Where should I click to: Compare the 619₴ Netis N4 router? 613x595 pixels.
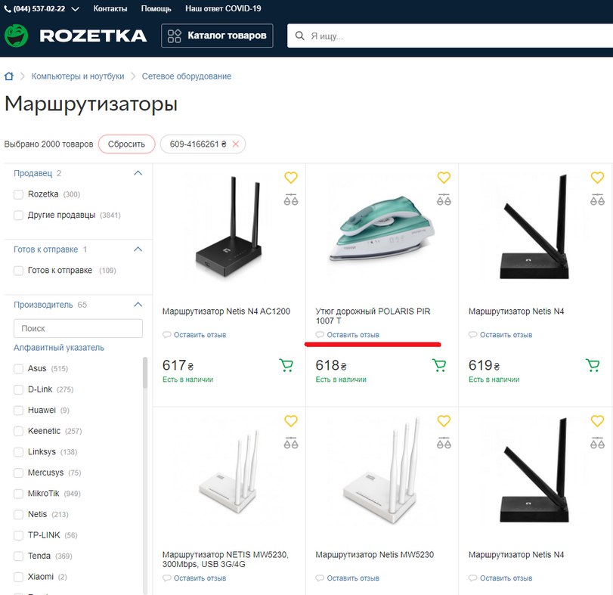(x=597, y=200)
